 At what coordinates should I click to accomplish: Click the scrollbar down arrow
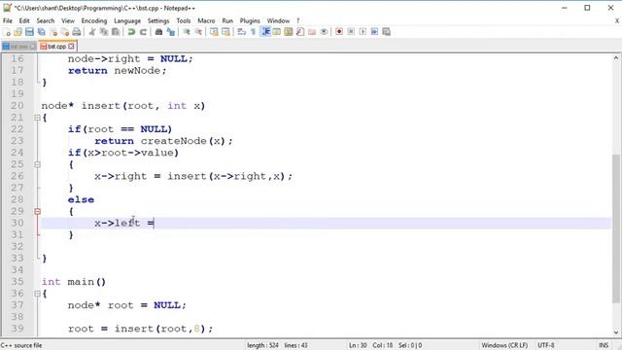point(616,332)
